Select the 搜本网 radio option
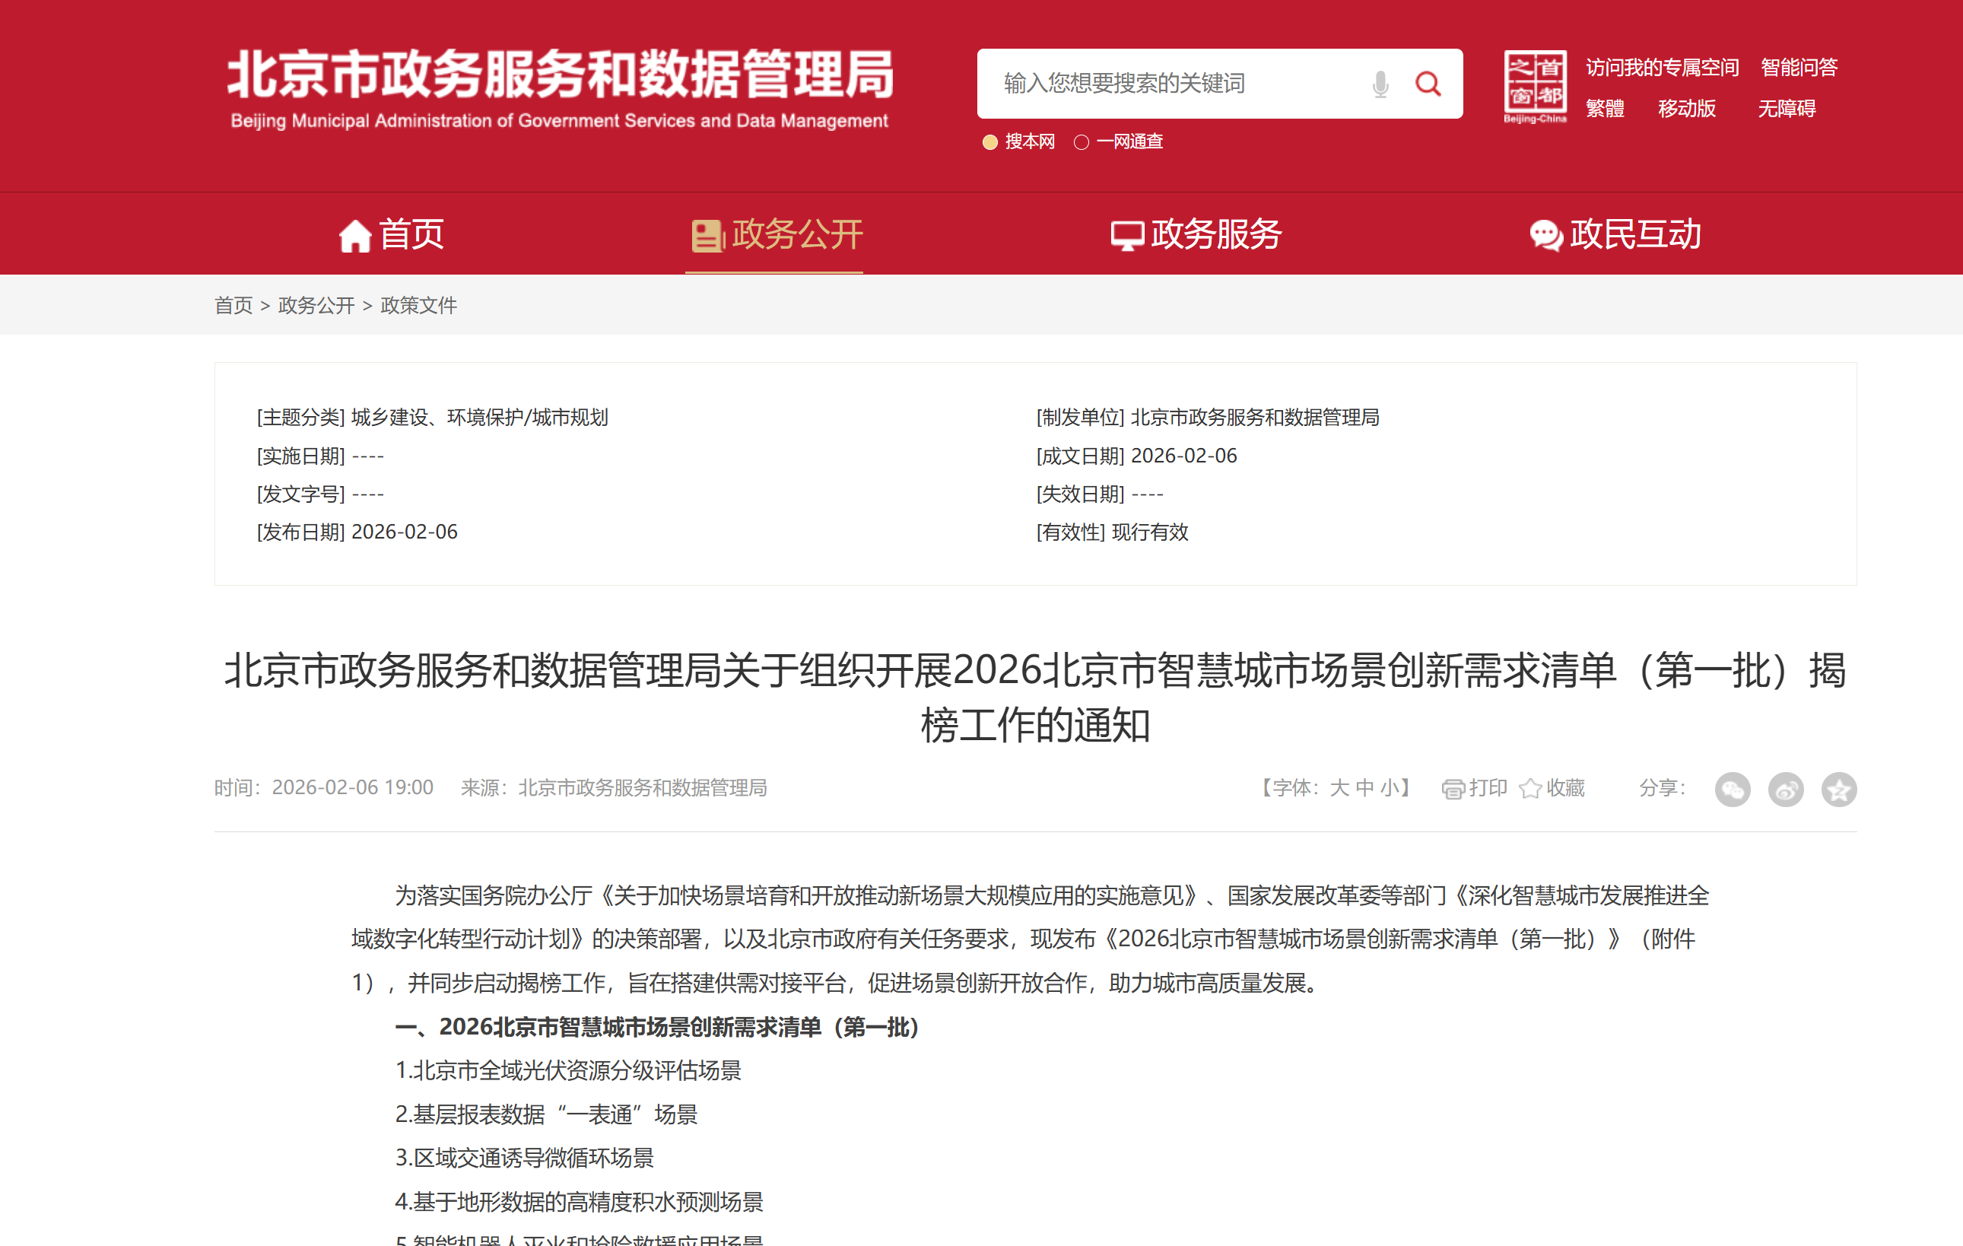This screenshot has width=1963, height=1246. click(989, 143)
